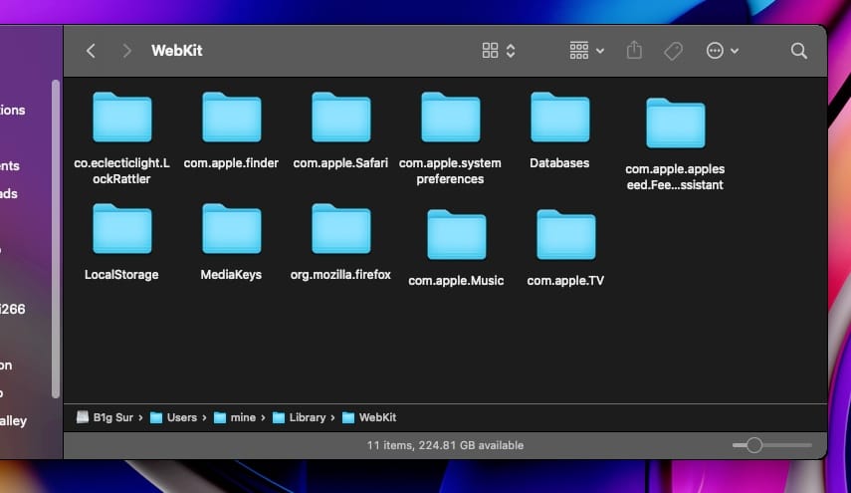This screenshot has width=851, height=493.
Task: Open the ellipsis Action menu
Action: 722,51
